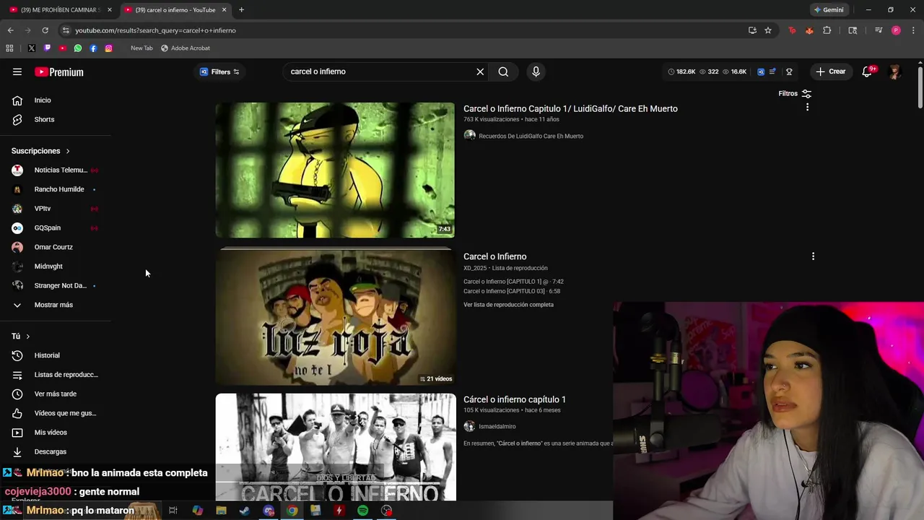Reload the page
The height and width of the screenshot is (520, 924).
(x=45, y=30)
